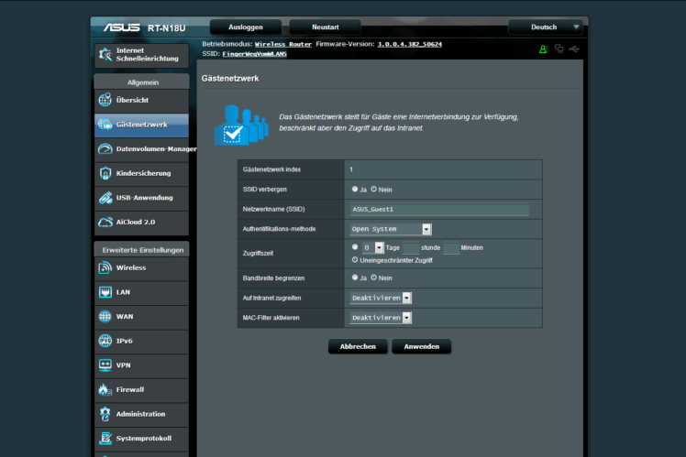Open Kindersicherung menu item
The image size is (686, 457).
[142, 173]
